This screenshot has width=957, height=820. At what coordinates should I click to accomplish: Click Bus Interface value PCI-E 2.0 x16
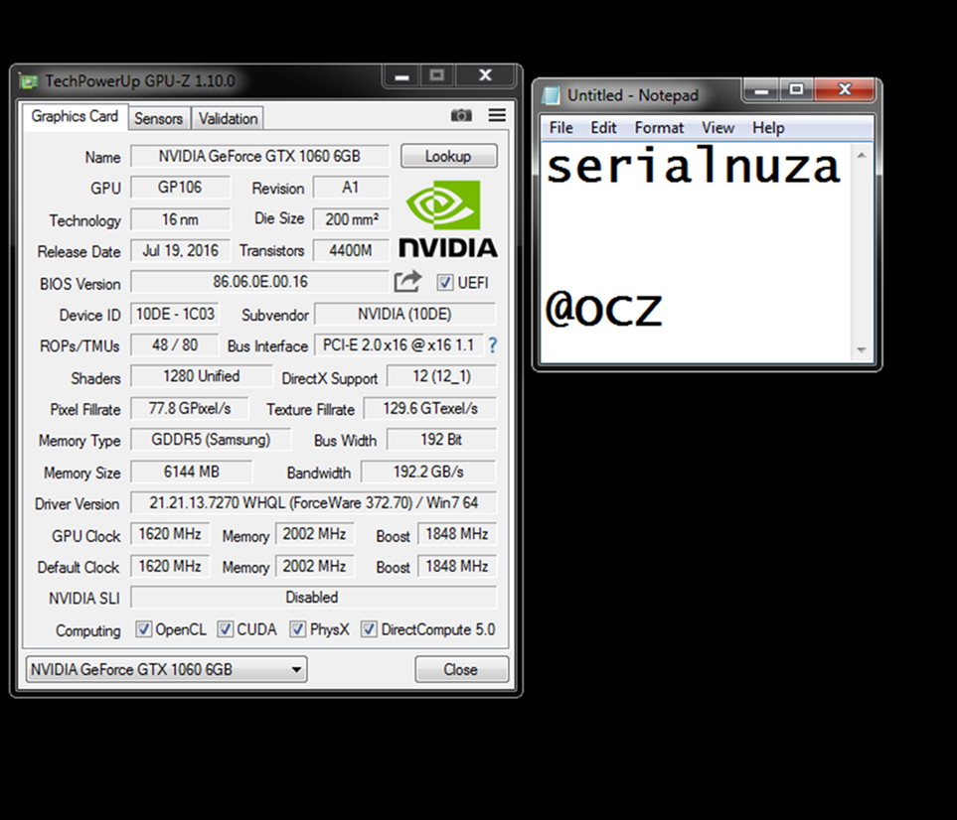click(399, 345)
